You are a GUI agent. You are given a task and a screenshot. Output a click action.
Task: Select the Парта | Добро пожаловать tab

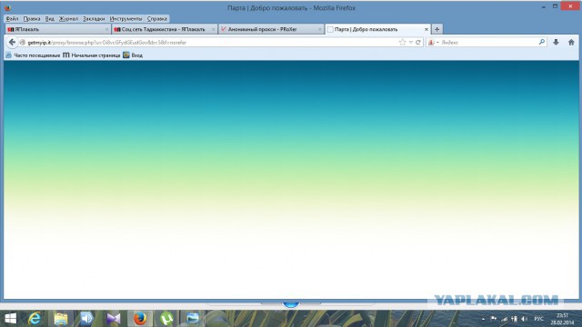[377, 29]
